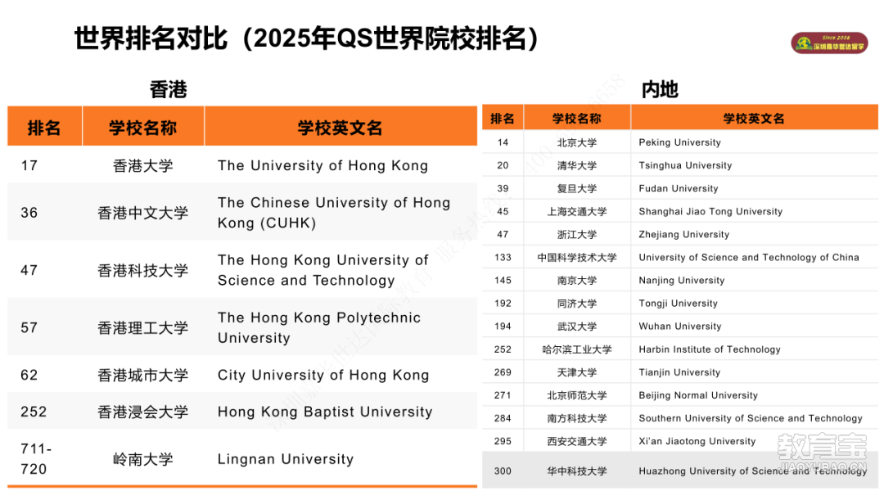Select the 华中科技大学 cell
Image resolution: width=884 pixels, height=491 pixels.
pos(577,471)
